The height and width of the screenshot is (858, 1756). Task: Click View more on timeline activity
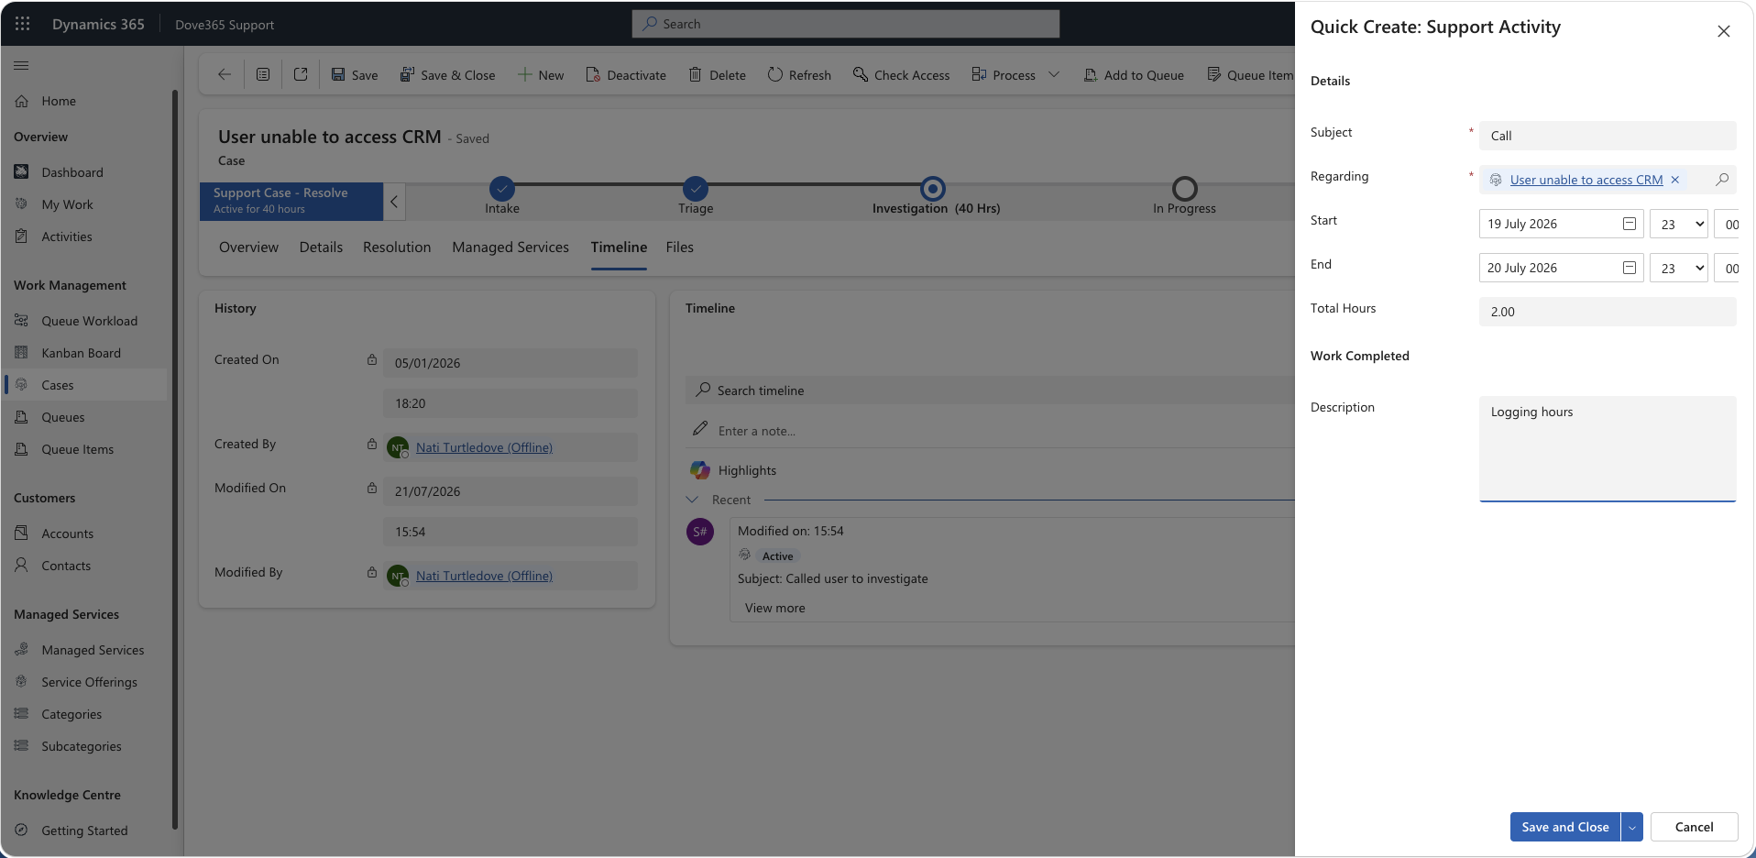775,608
